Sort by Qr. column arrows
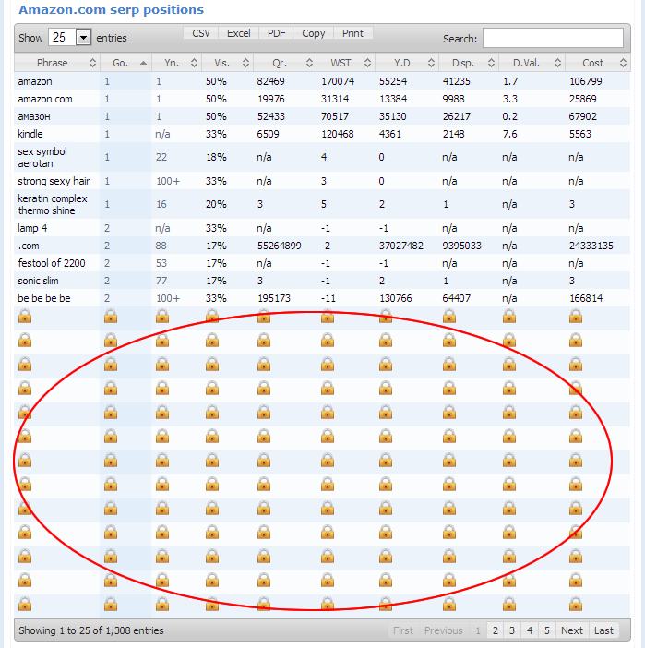This screenshot has width=645, height=648. click(x=309, y=63)
